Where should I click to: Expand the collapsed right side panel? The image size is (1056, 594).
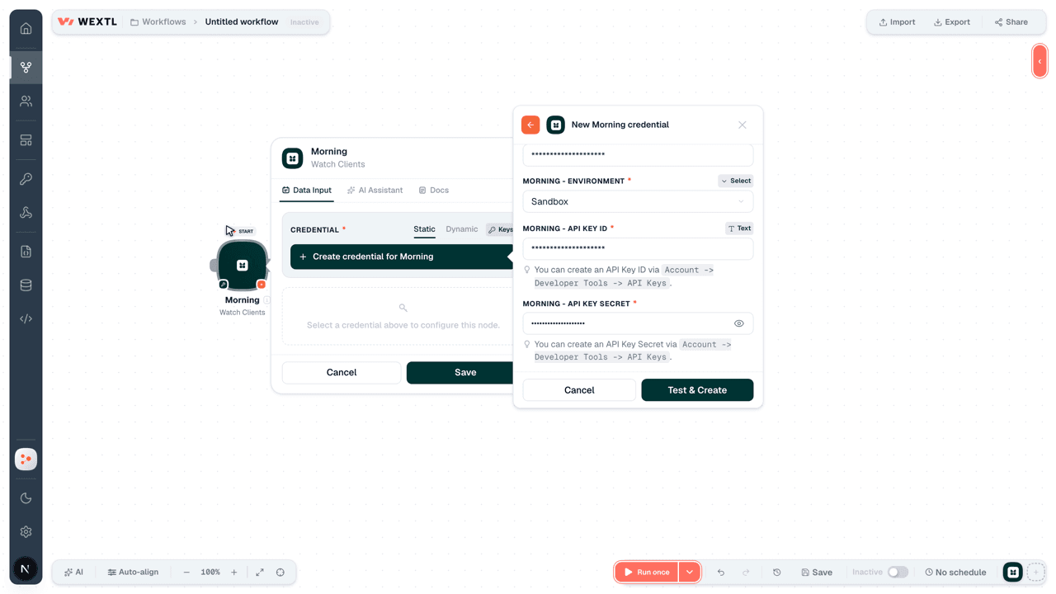(x=1039, y=61)
